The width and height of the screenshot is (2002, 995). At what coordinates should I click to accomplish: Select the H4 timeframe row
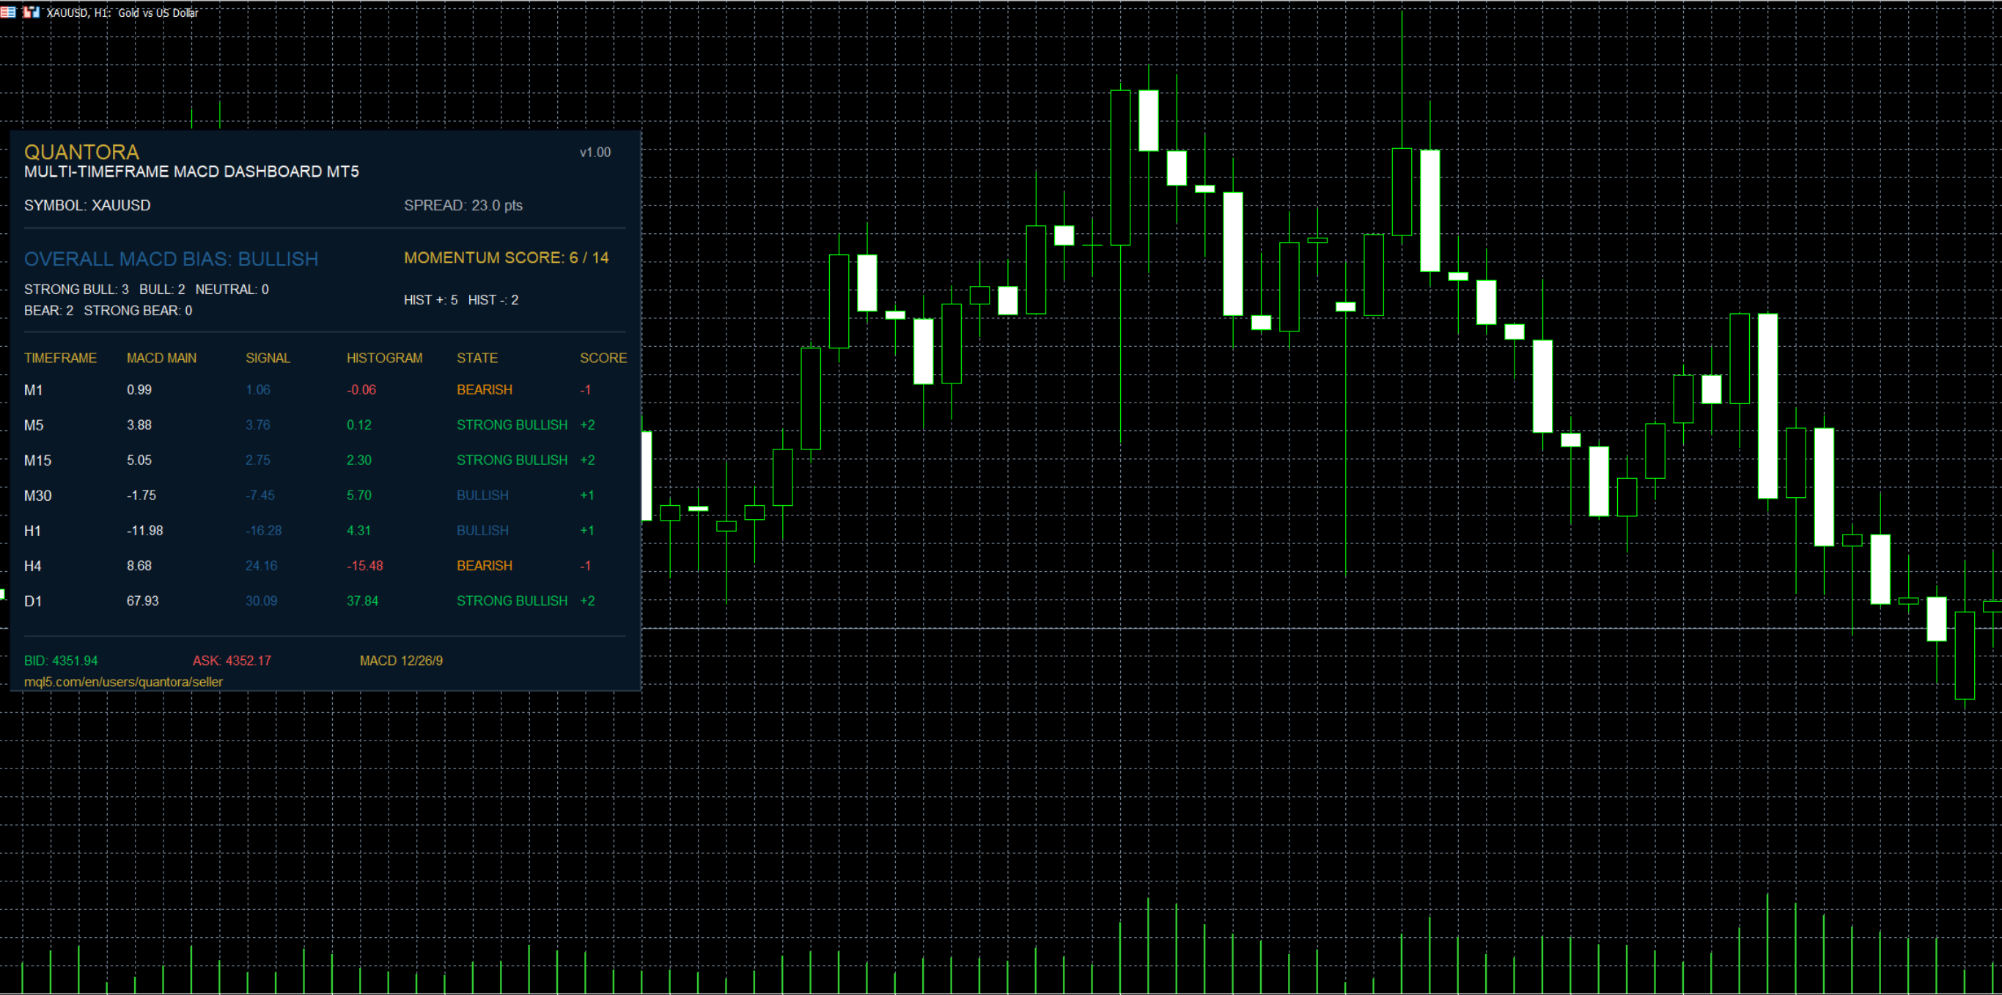(325, 566)
